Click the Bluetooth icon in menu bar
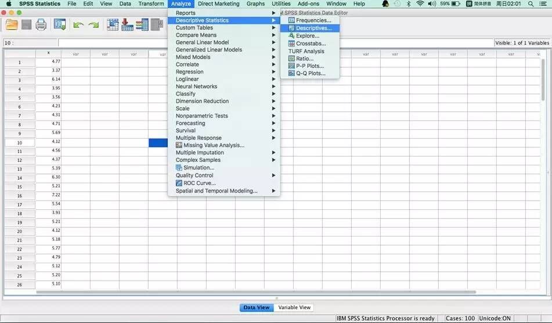 (x=409, y=3)
